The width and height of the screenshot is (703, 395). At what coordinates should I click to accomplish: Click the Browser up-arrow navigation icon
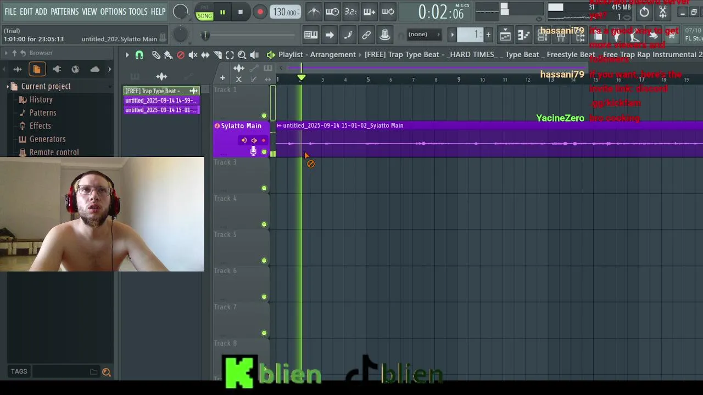pos(14,53)
